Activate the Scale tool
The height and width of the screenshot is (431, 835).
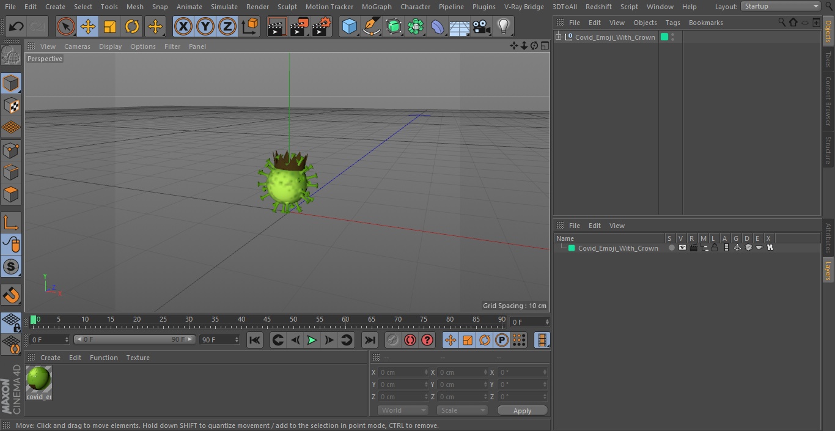[x=110, y=27]
